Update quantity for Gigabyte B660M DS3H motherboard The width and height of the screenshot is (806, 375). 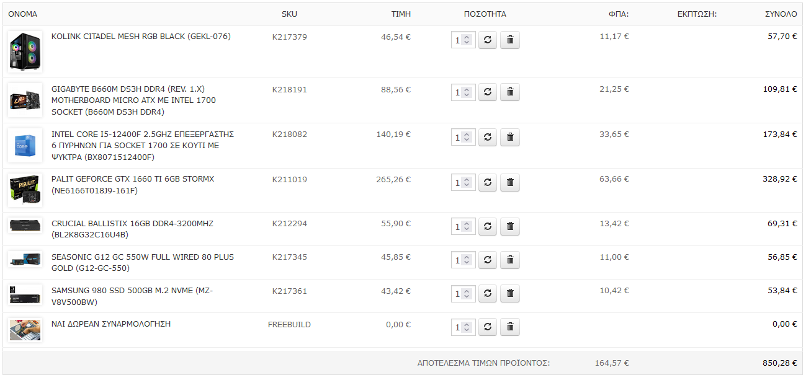[488, 92]
